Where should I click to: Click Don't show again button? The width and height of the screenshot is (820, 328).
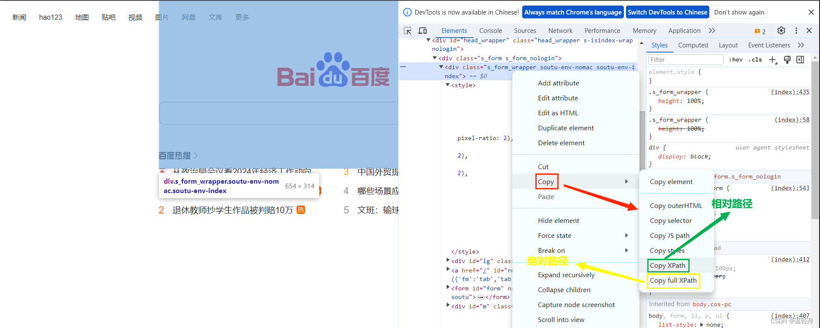[x=739, y=12]
